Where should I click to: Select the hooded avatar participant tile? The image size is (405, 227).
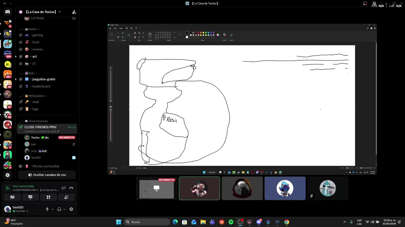point(242,188)
